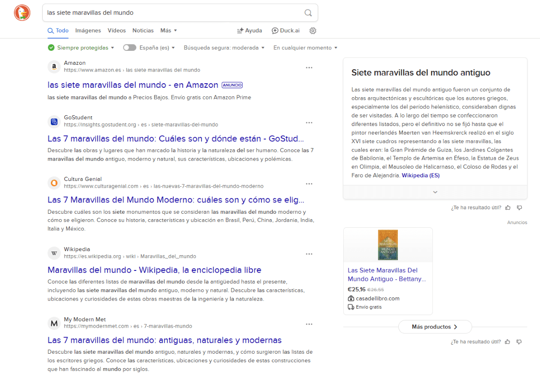The width and height of the screenshot is (540, 378).
Task: Select the Todo tab
Action: click(x=58, y=31)
